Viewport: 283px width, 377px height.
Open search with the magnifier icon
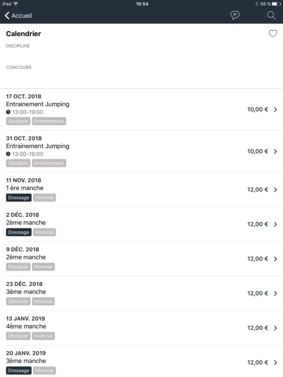(x=271, y=15)
